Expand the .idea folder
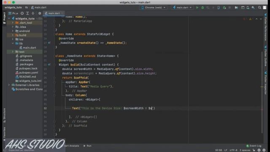 [x=13, y=27]
